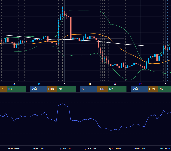Select the NY session block starting June 15
This screenshot has width=171, height=151.
point(117,89)
